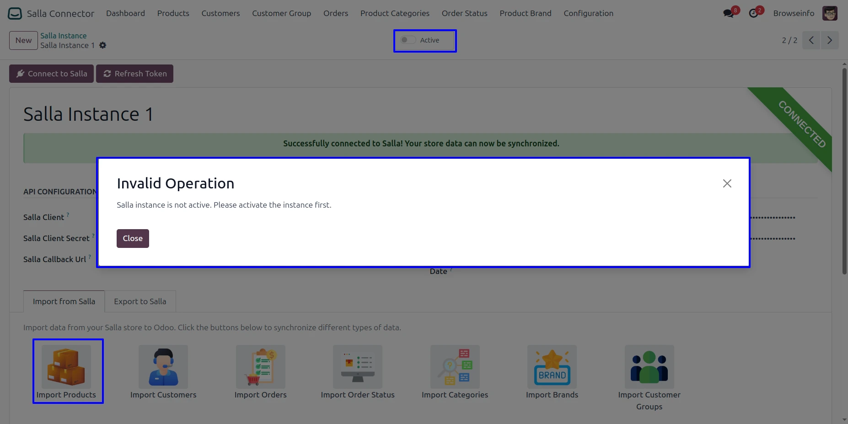Open Import Orders clipboard icon

pos(261,367)
